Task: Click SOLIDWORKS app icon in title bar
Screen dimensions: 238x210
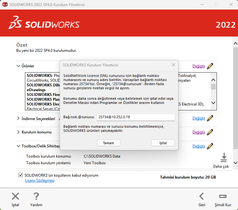Action: (x=5, y=4)
